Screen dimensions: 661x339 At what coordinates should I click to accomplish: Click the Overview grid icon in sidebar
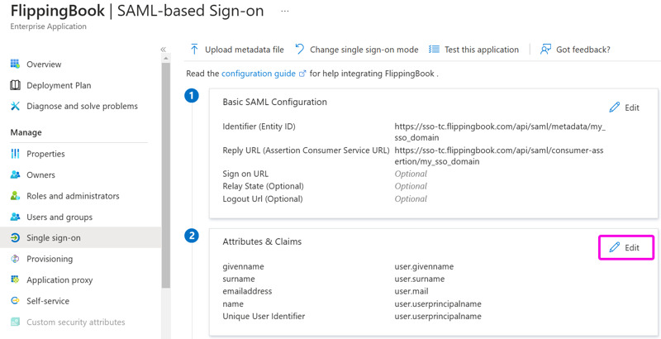(x=15, y=64)
